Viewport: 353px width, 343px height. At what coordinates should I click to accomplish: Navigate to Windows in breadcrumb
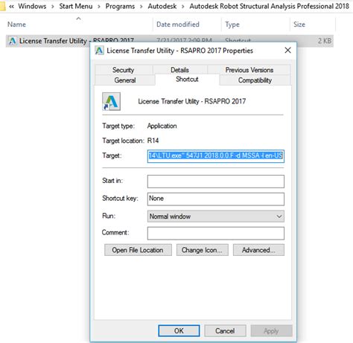[x=32, y=6]
